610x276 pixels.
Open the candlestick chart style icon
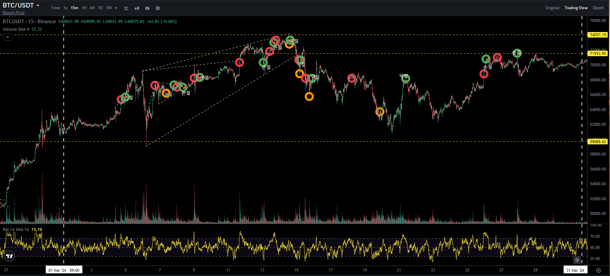click(x=137, y=8)
